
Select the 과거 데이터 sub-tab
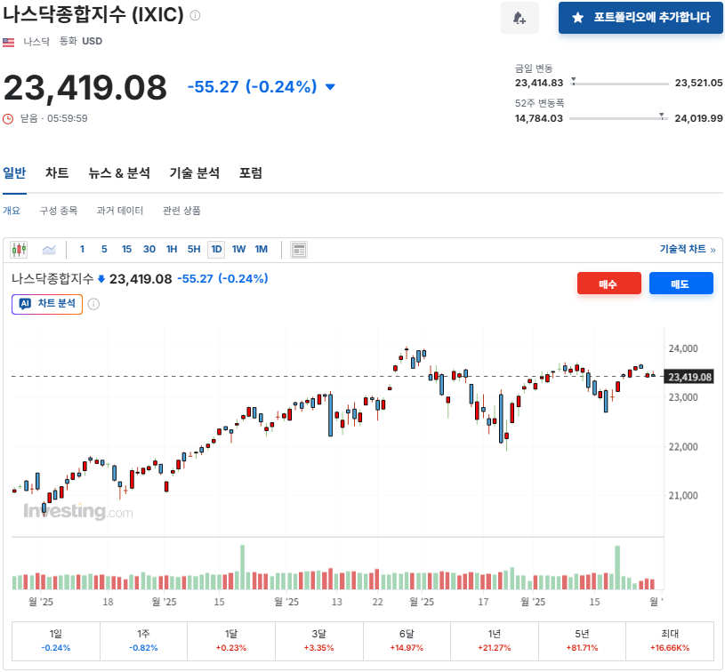[120, 211]
